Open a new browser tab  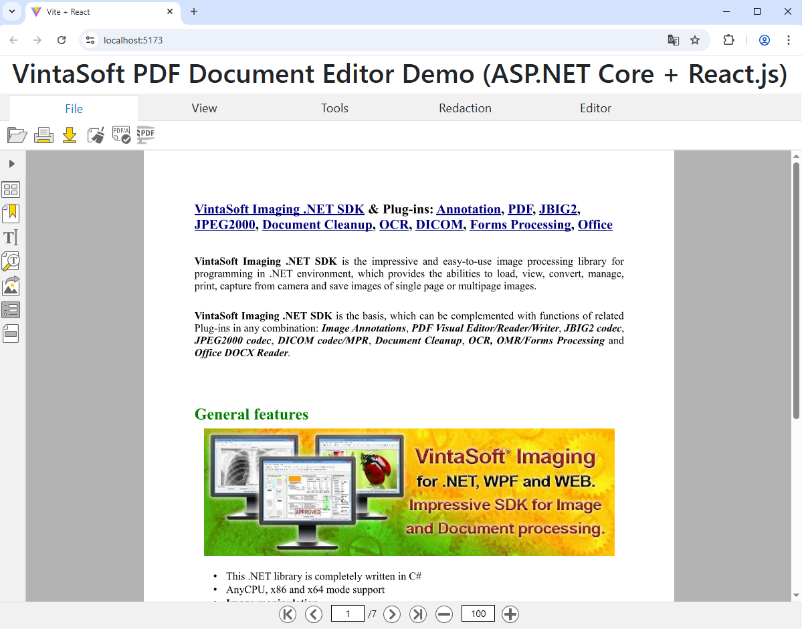click(194, 12)
